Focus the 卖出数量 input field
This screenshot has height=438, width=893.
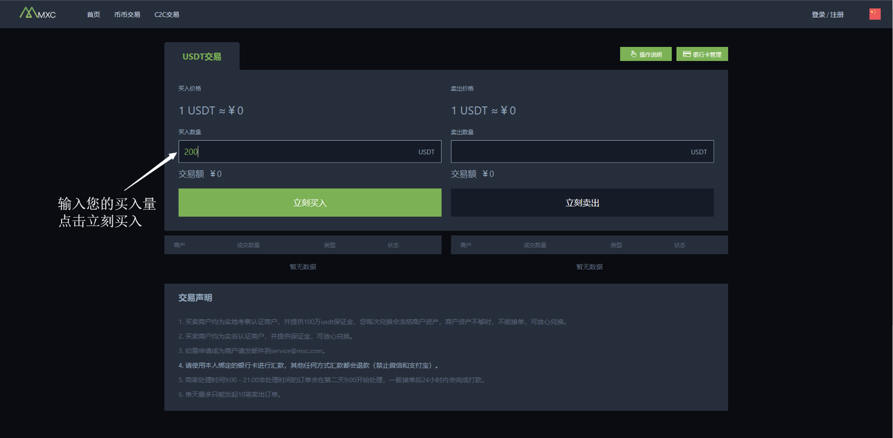[582, 152]
